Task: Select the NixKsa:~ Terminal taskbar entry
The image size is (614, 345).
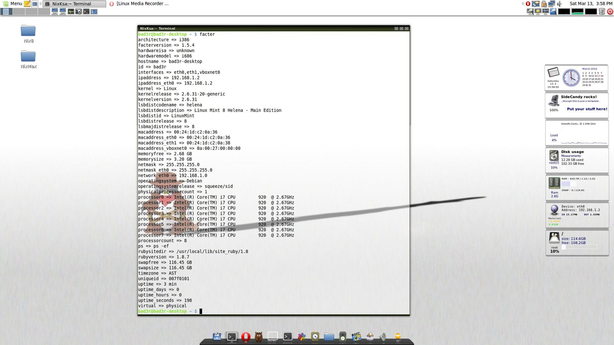Action: (74, 4)
